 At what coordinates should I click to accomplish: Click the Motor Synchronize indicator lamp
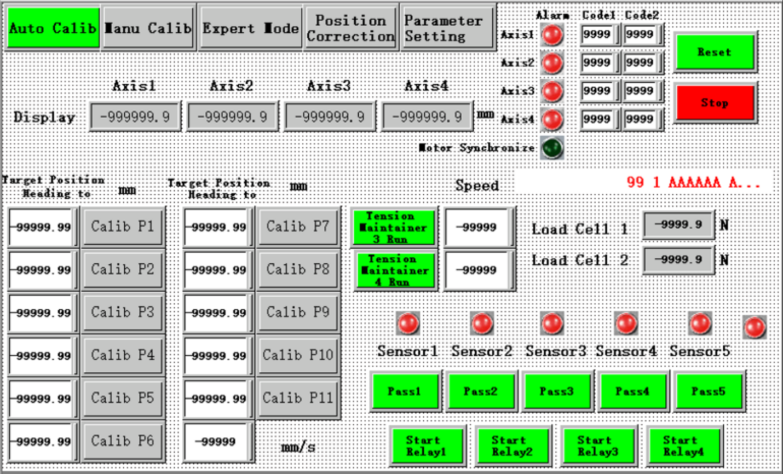coord(552,148)
